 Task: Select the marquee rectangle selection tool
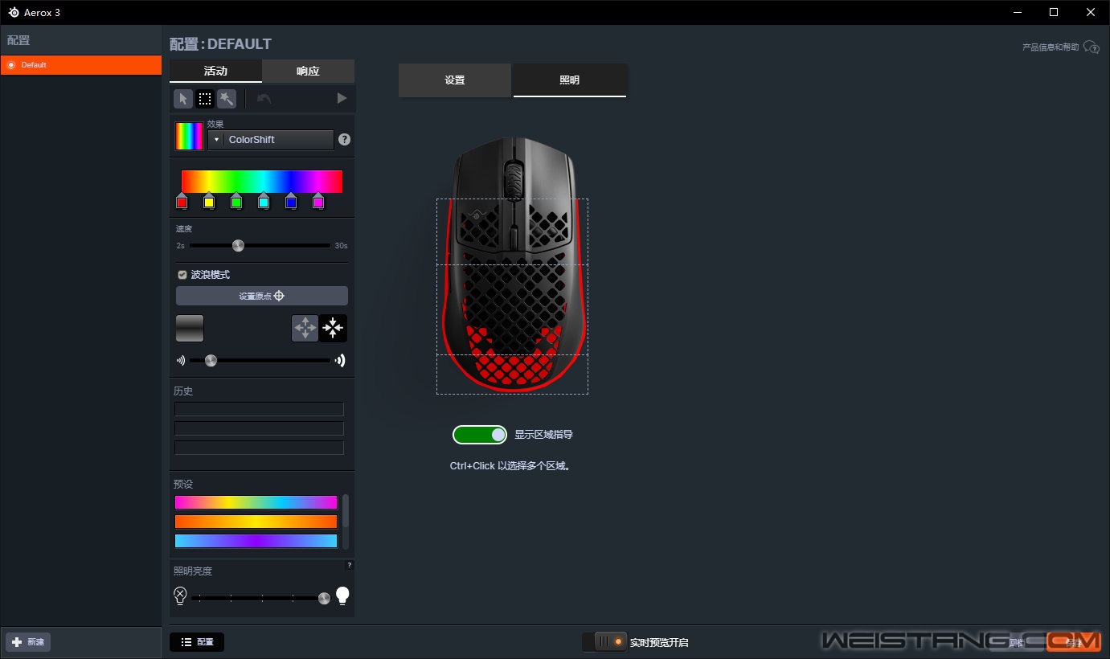205,99
